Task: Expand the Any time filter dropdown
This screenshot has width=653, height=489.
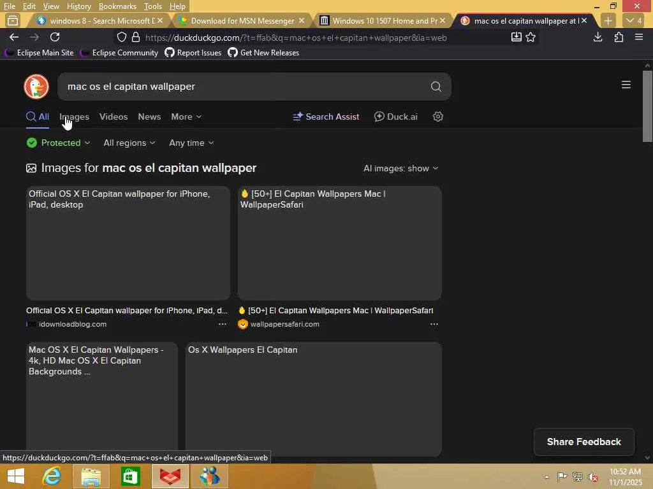Action: pyautogui.click(x=191, y=143)
